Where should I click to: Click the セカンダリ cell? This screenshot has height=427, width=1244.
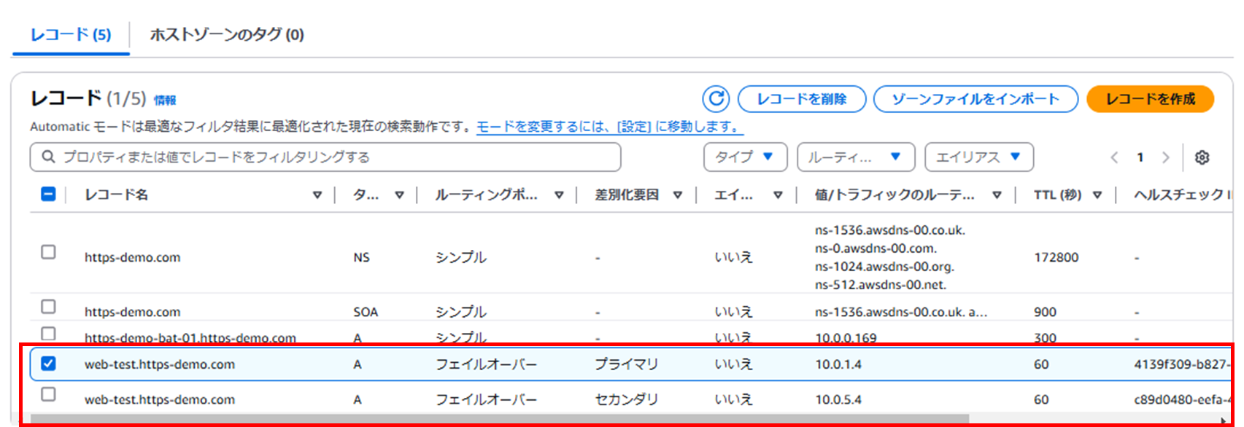pos(627,399)
